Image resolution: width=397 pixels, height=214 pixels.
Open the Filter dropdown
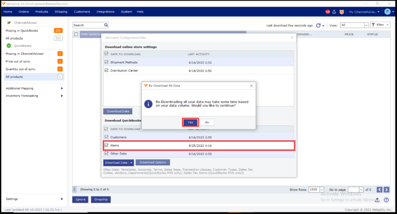(x=380, y=25)
